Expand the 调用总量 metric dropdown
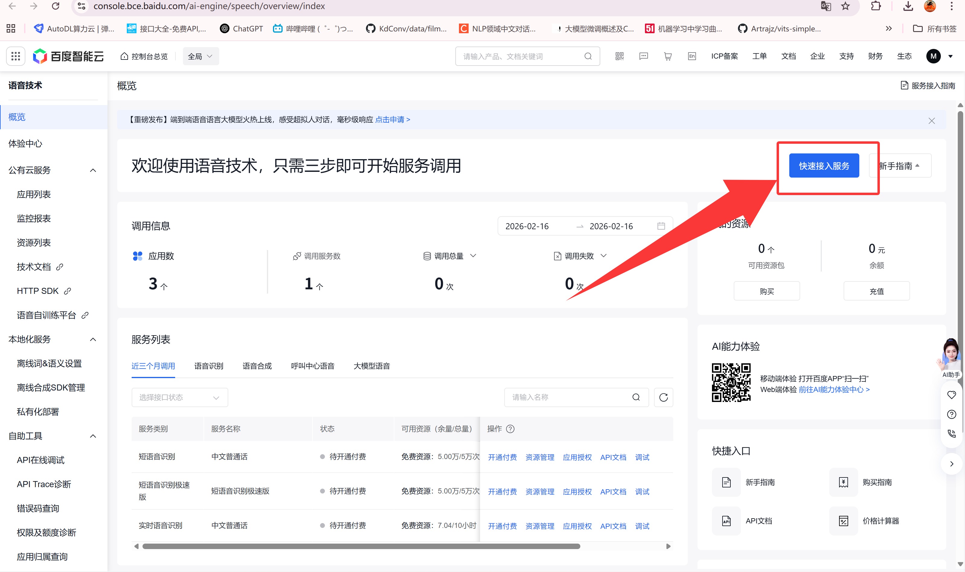This screenshot has width=965, height=572. [x=473, y=256]
